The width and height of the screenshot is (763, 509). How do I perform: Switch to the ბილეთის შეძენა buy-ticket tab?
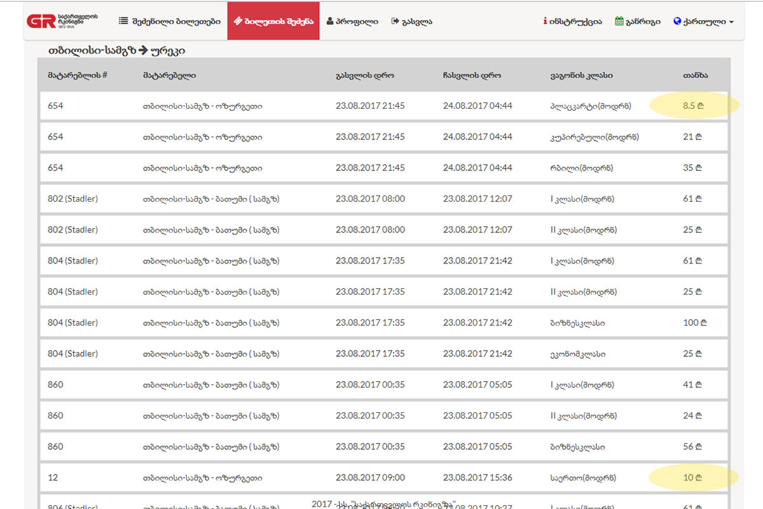pos(273,21)
